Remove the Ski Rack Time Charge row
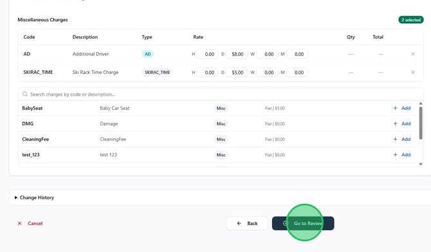 (x=412, y=72)
